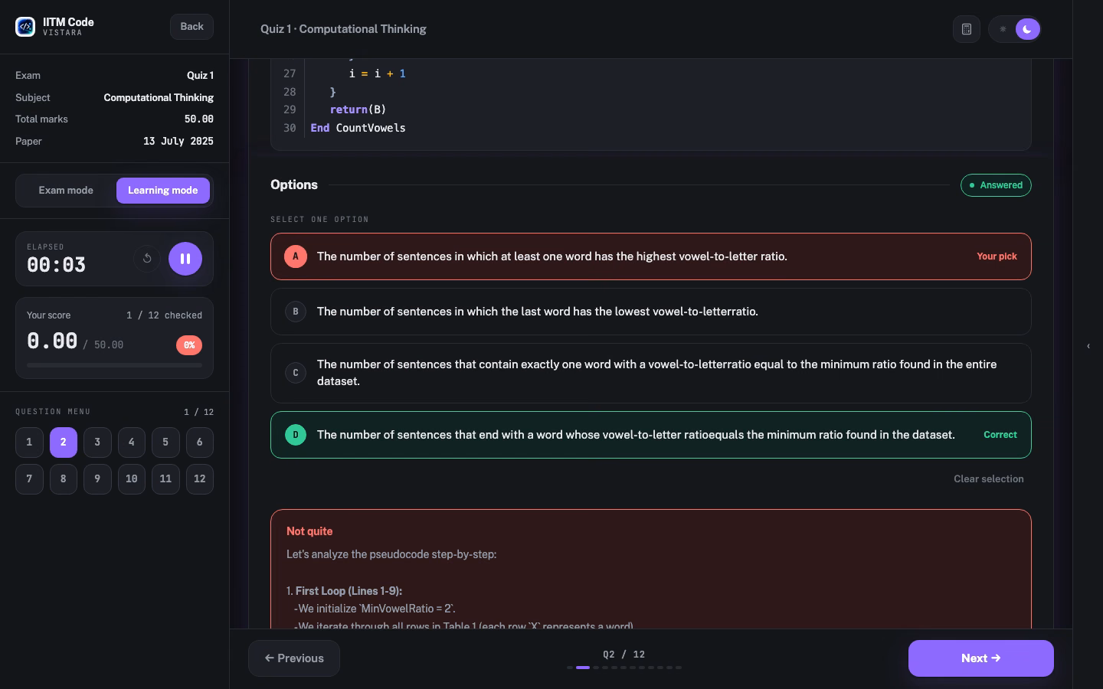Click 'End CountVowels' code line
Viewport: 1103px width, 689px height.
click(x=358, y=128)
